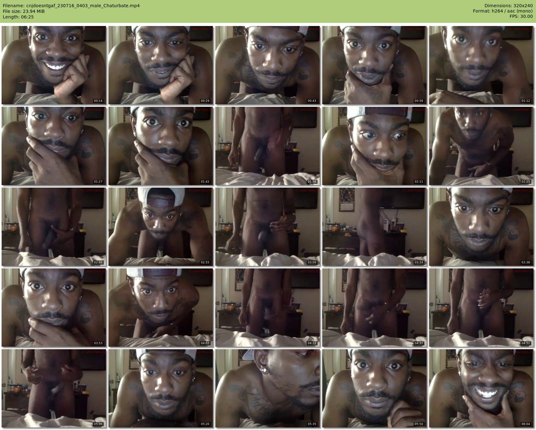This screenshot has width=536, height=430.
Task: Open the 02:25 thumbnail
Action: point(481,146)
